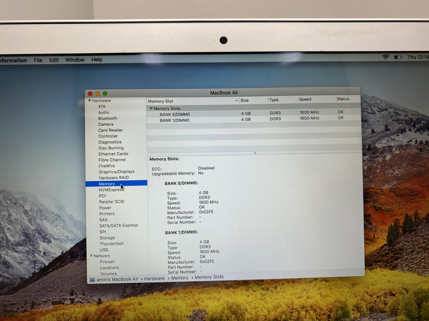Select Power in the sidebar
This screenshot has width=429, height=321.
(105, 208)
